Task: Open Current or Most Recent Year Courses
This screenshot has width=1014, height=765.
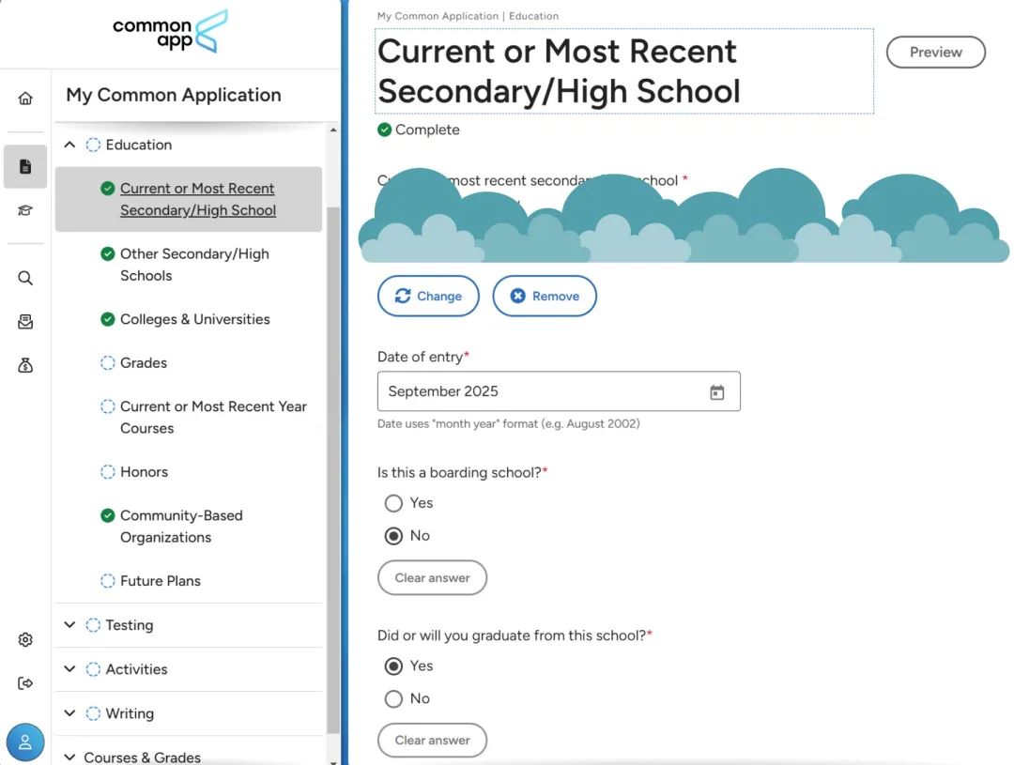Action: (213, 417)
